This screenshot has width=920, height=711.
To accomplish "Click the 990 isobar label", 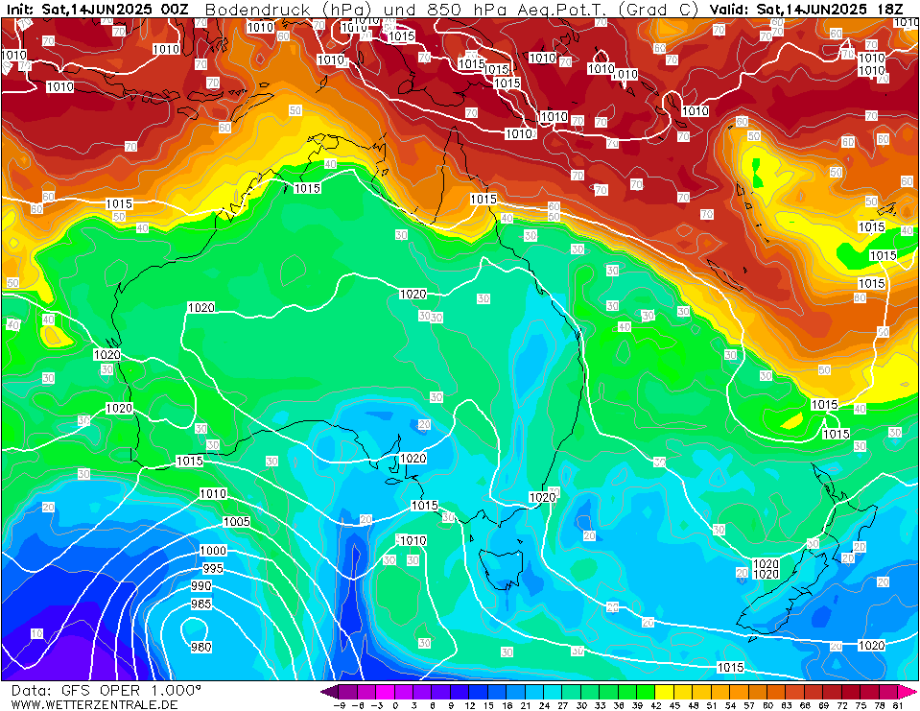I will [201, 586].
